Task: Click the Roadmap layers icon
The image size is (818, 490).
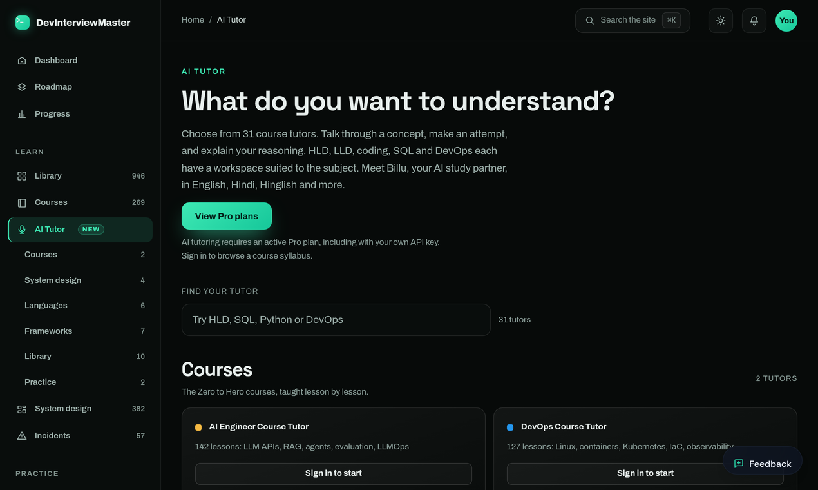Action: [22, 87]
